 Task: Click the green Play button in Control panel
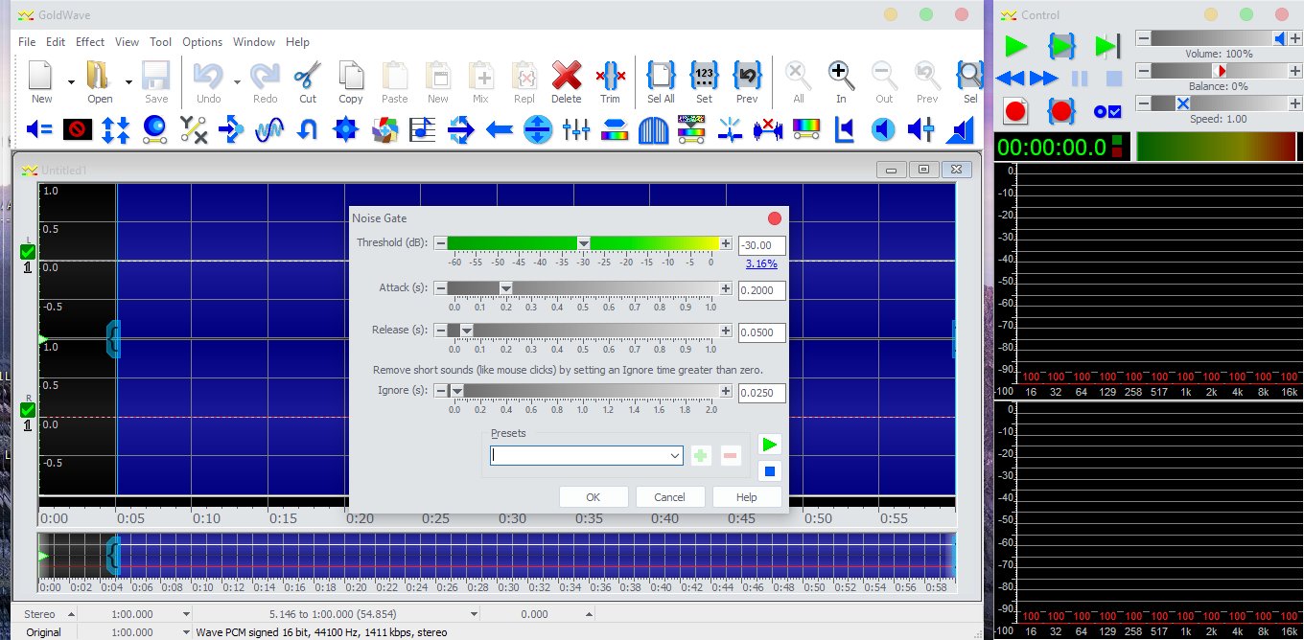tap(1014, 45)
